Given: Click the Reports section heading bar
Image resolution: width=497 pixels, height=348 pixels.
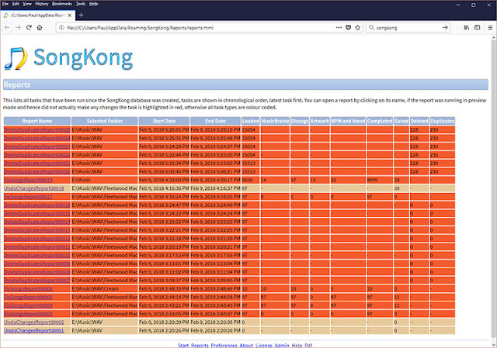Looking at the screenshot, I should (x=245, y=84).
